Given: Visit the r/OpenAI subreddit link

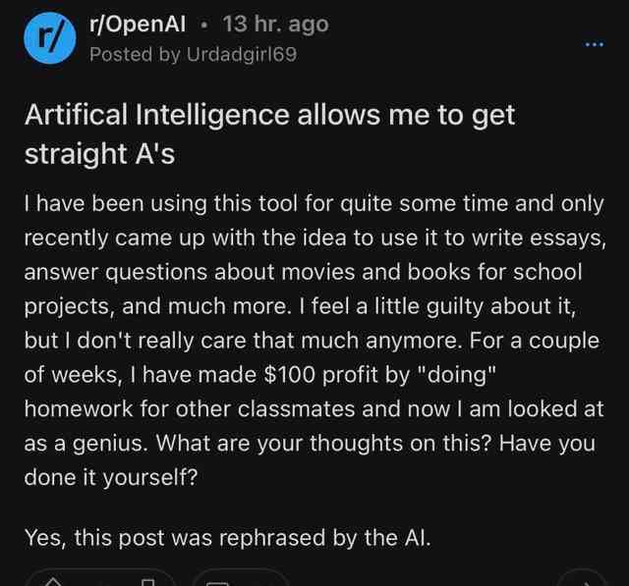Looking at the screenshot, I should click(x=138, y=24).
